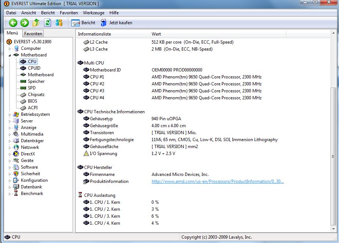Image resolution: width=339 pixels, height=243 pixels.
Task: Switch to the Favoriten tab
Action: [33, 34]
